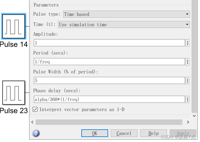Open Phase delay three-dot options button

coord(188,100)
